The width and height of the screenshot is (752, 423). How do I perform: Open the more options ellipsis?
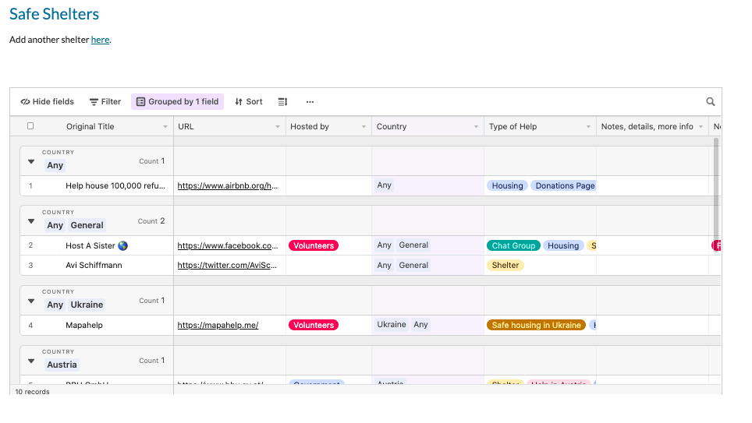pyautogui.click(x=310, y=101)
